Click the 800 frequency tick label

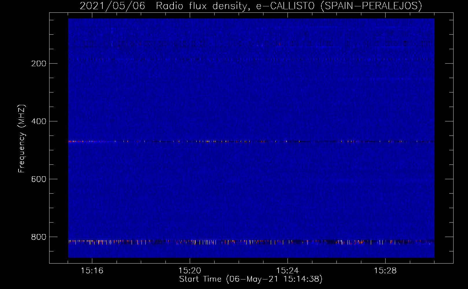[39, 237]
